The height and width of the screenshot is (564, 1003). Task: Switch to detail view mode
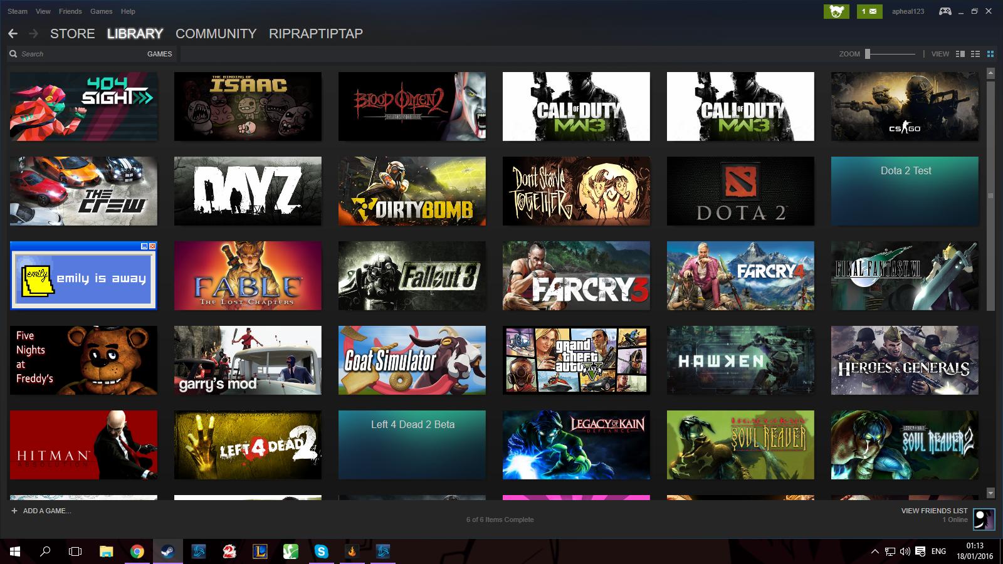960,54
